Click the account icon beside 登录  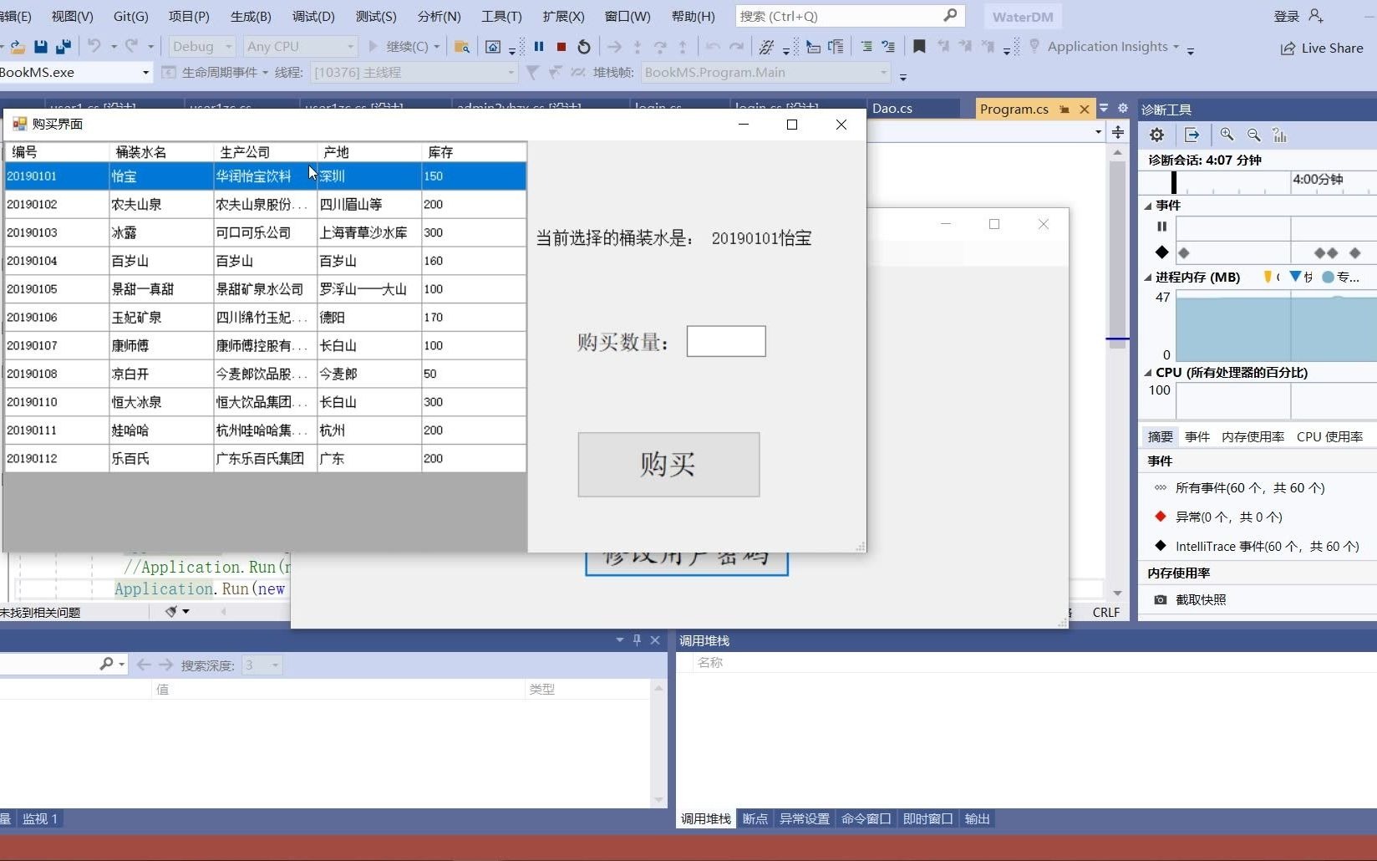[x=1316, y=16]
